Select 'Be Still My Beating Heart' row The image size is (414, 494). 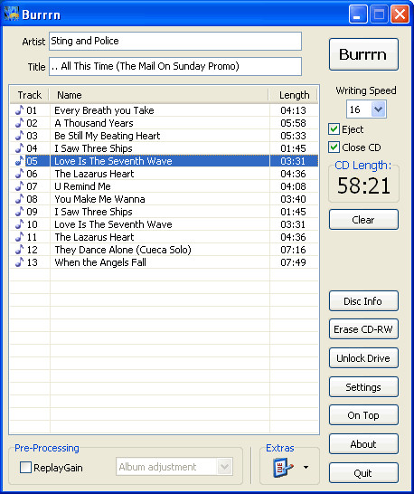pyautogui.click(x=164, y=136)
